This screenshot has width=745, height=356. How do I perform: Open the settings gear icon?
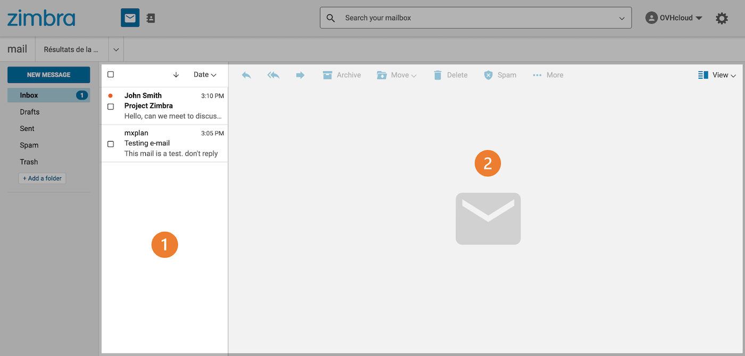[722, 18]
